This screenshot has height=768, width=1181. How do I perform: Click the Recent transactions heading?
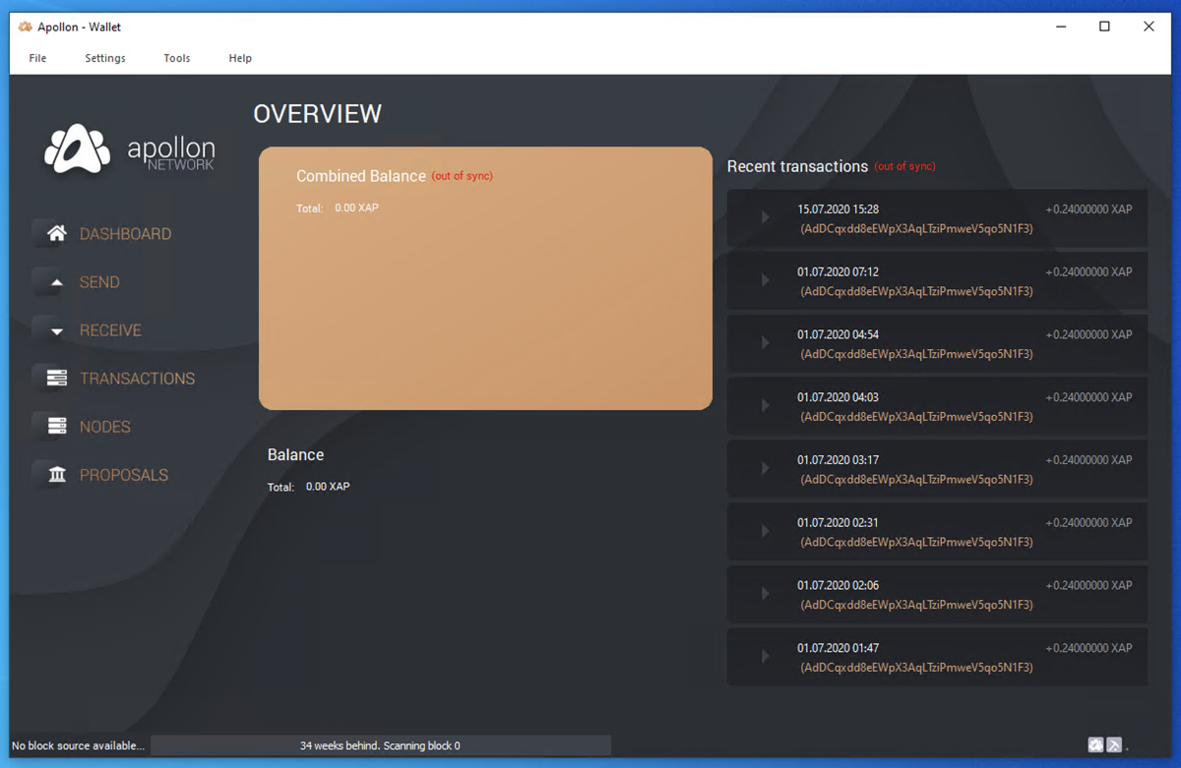pos(797,166)
